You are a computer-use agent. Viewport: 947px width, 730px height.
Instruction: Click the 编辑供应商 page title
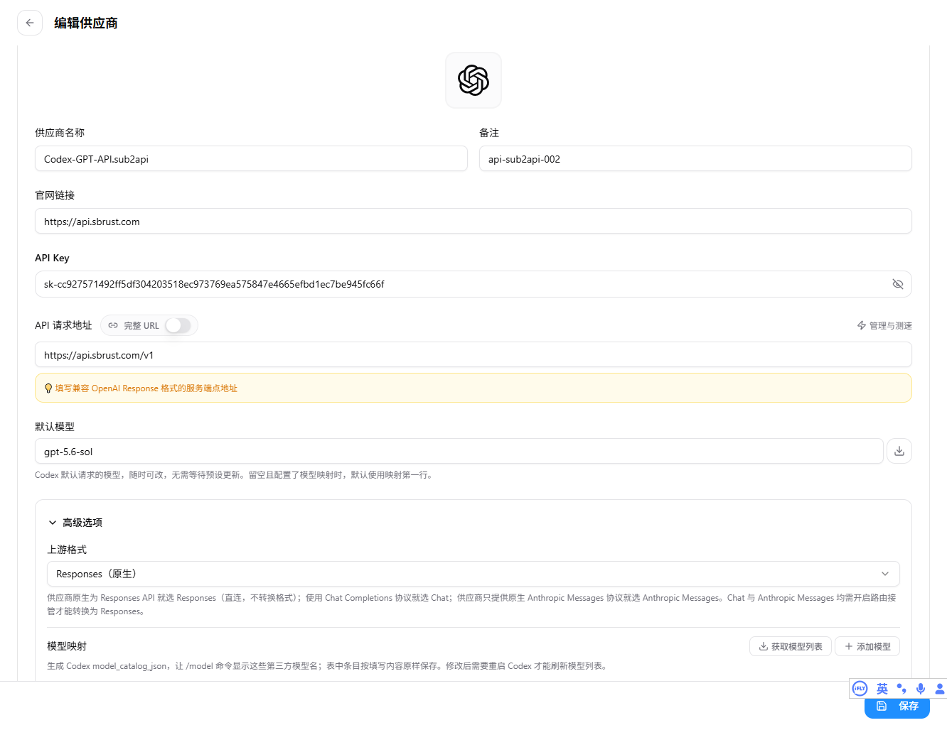point(86,23)
